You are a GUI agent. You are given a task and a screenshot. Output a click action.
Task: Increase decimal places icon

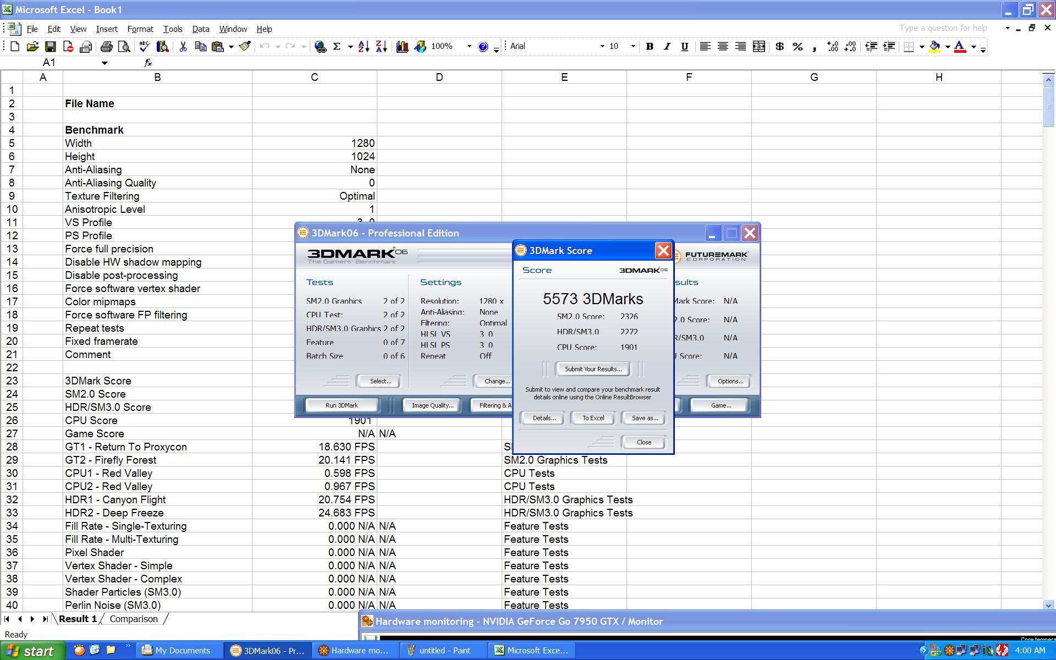[833, 47]
